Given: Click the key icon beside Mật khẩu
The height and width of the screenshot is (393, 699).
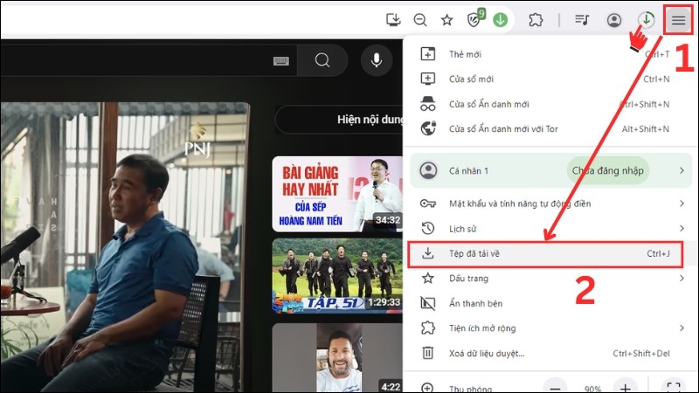Looking at the screenshot, I should [x=428, y=203].
